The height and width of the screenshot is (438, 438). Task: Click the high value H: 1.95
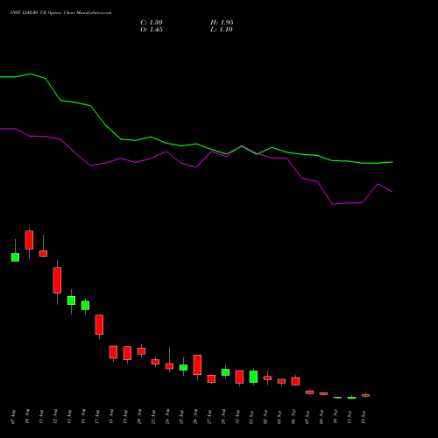(222, 23)
